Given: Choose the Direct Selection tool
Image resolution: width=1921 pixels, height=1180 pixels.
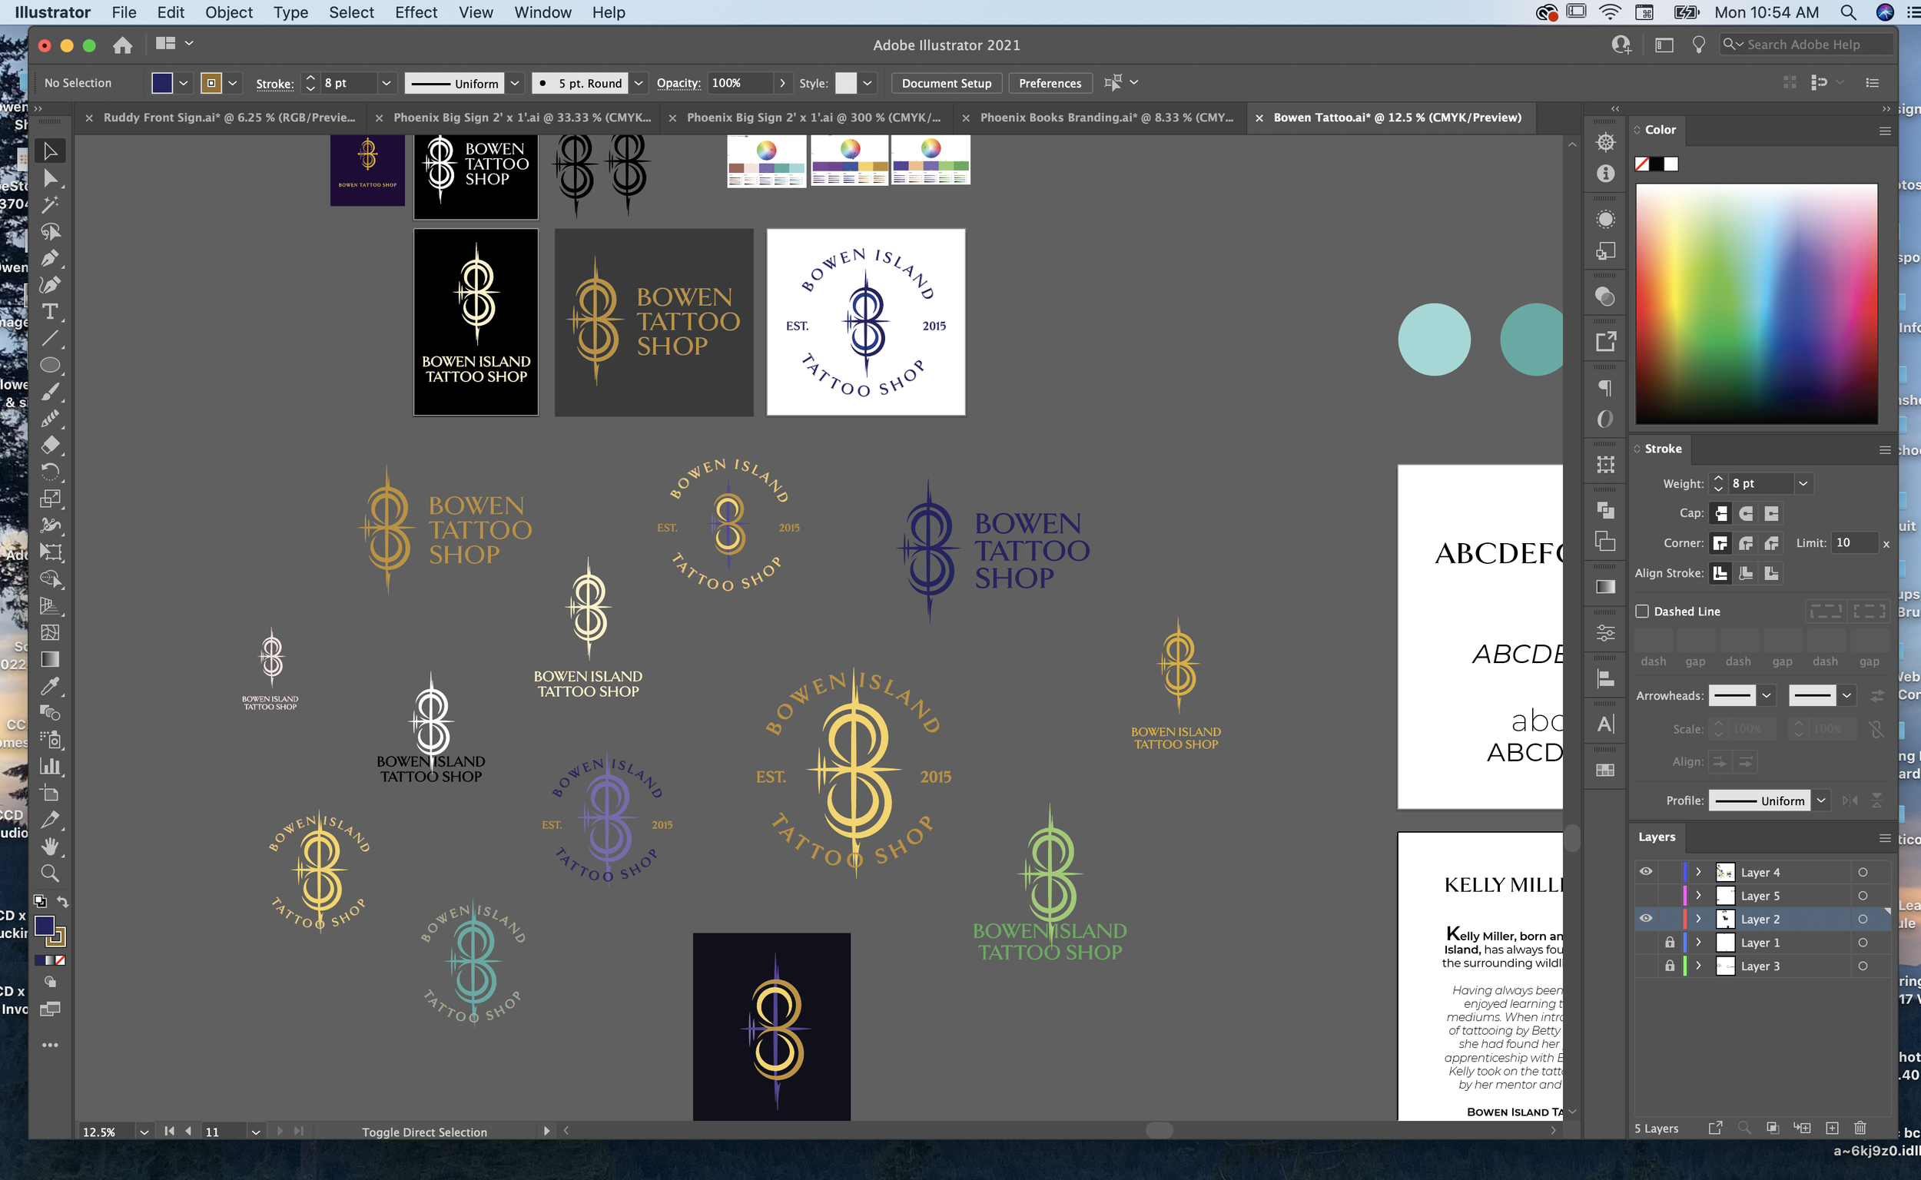Looking at the screenshot, I should pyautogui.click(x=50, y=178).
